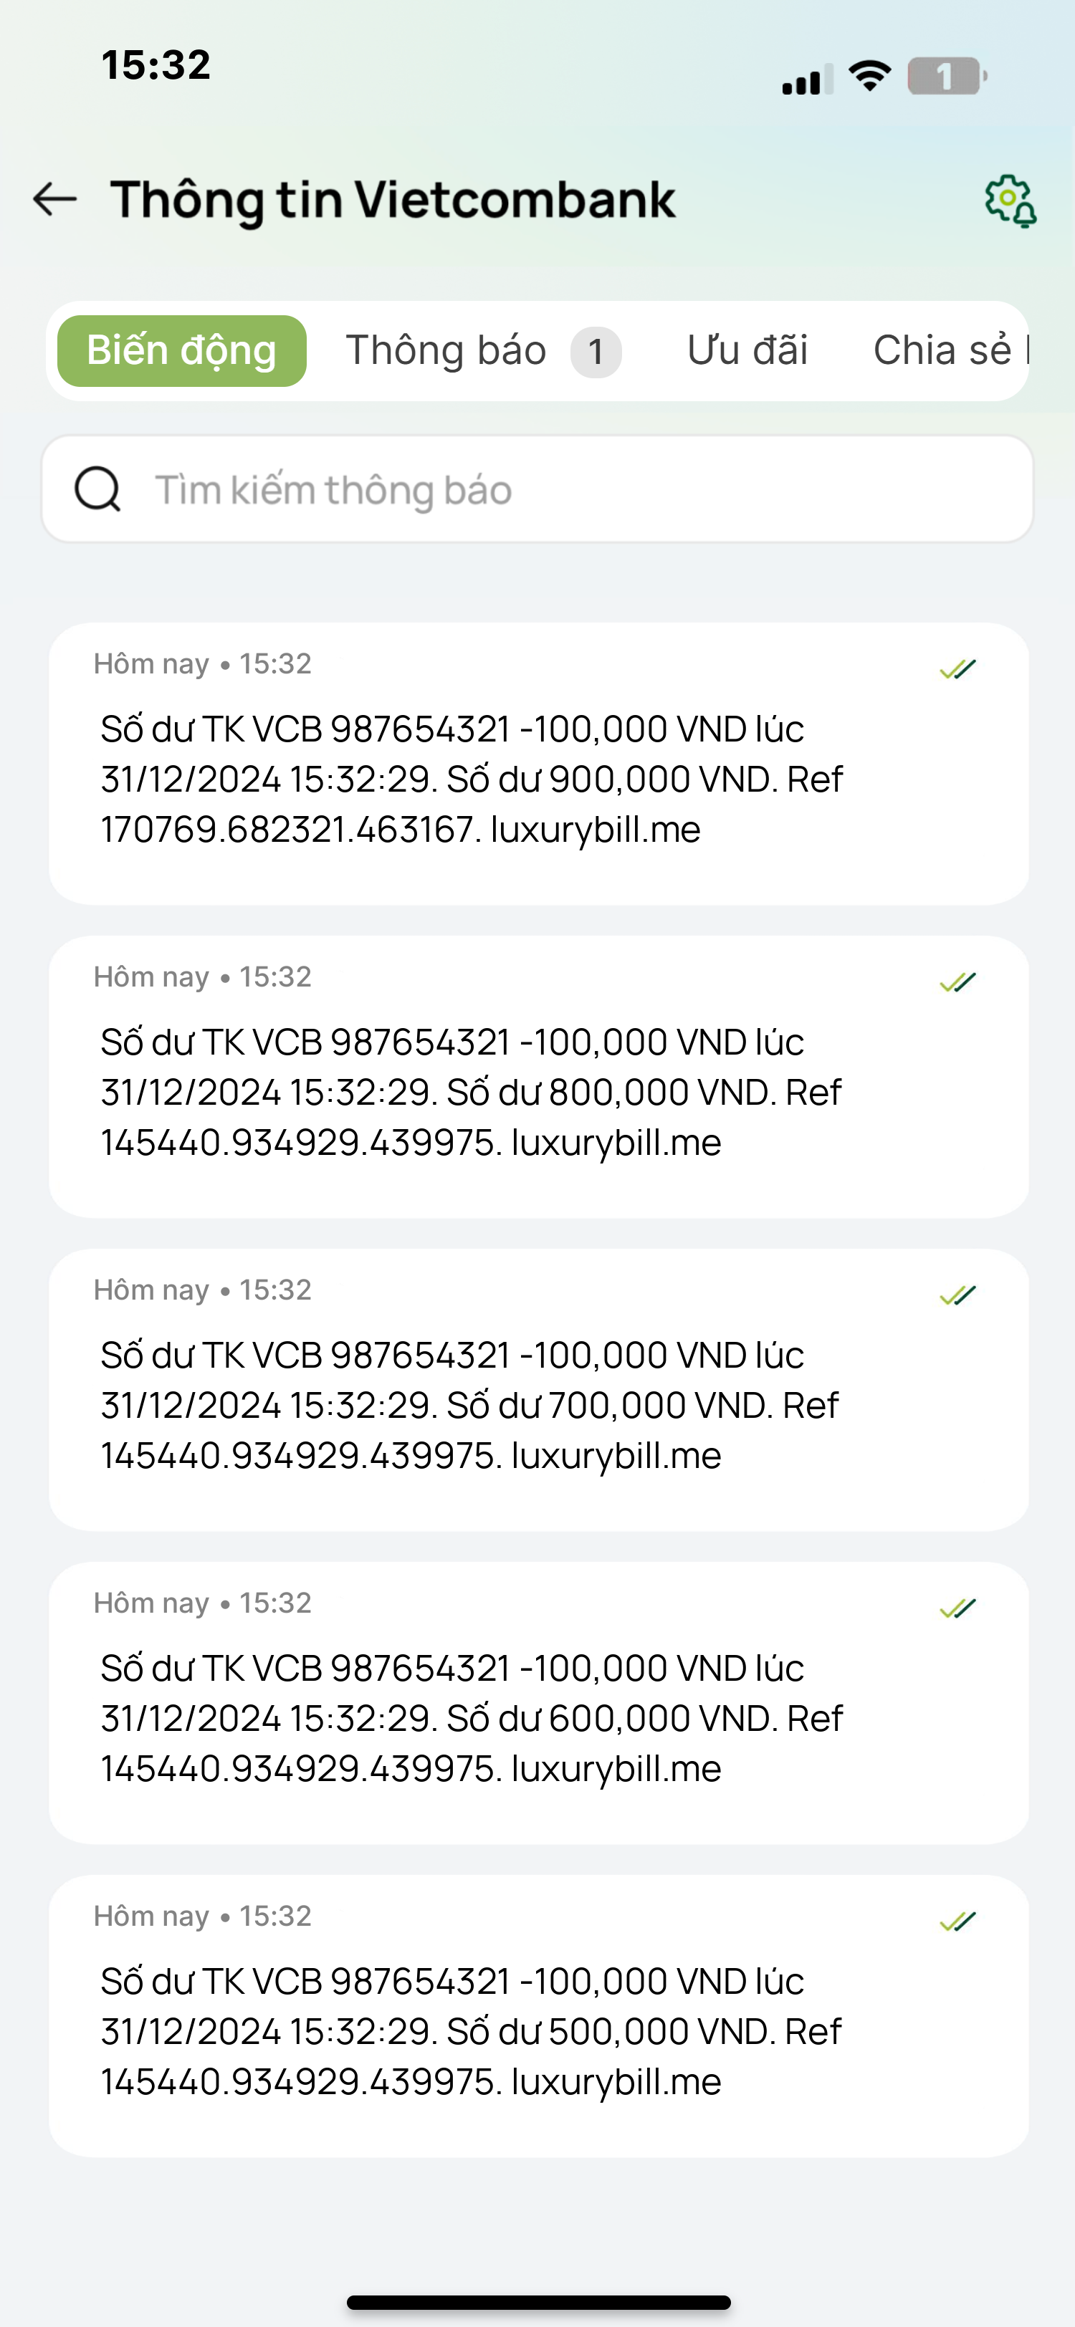Select the Biến động tab
This screenshot has height=2327, width=1075.
pyautogui.click(x=181, y=350)
